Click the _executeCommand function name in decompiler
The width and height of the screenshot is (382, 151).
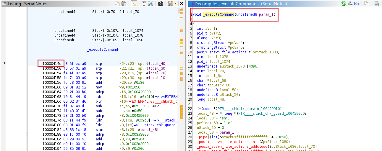click(x=218, y=14)
